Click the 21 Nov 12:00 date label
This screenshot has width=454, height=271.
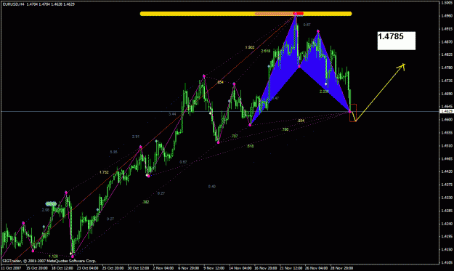click(x=291, y=268)
